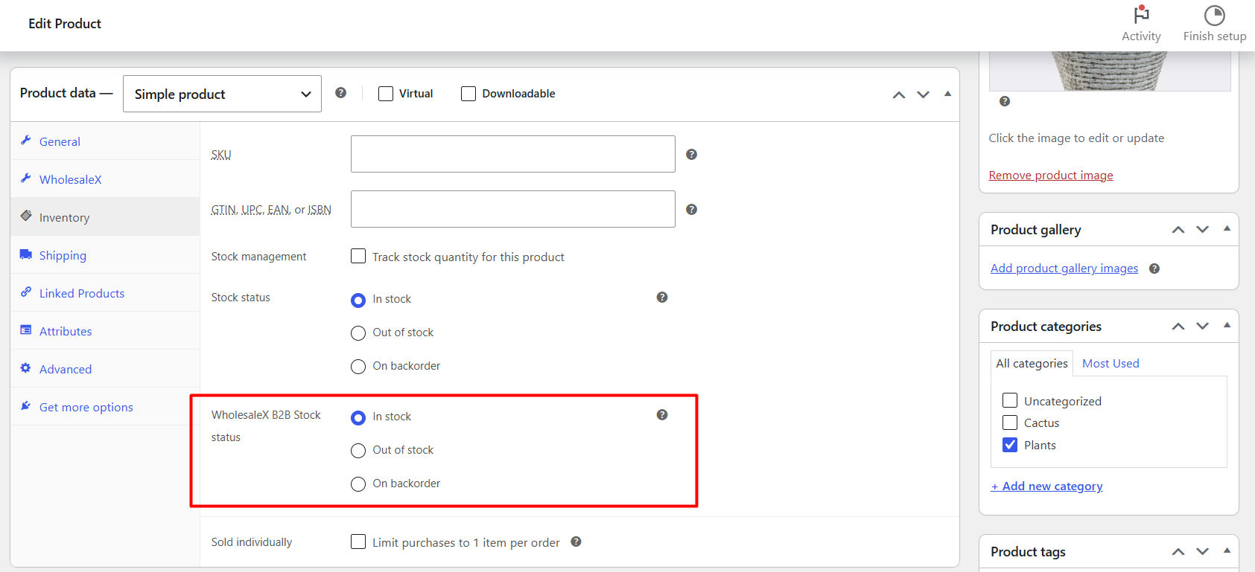Screen dimensions: 1255x572
Task: Move Product tags panel up
Action: coord(1178,552)
